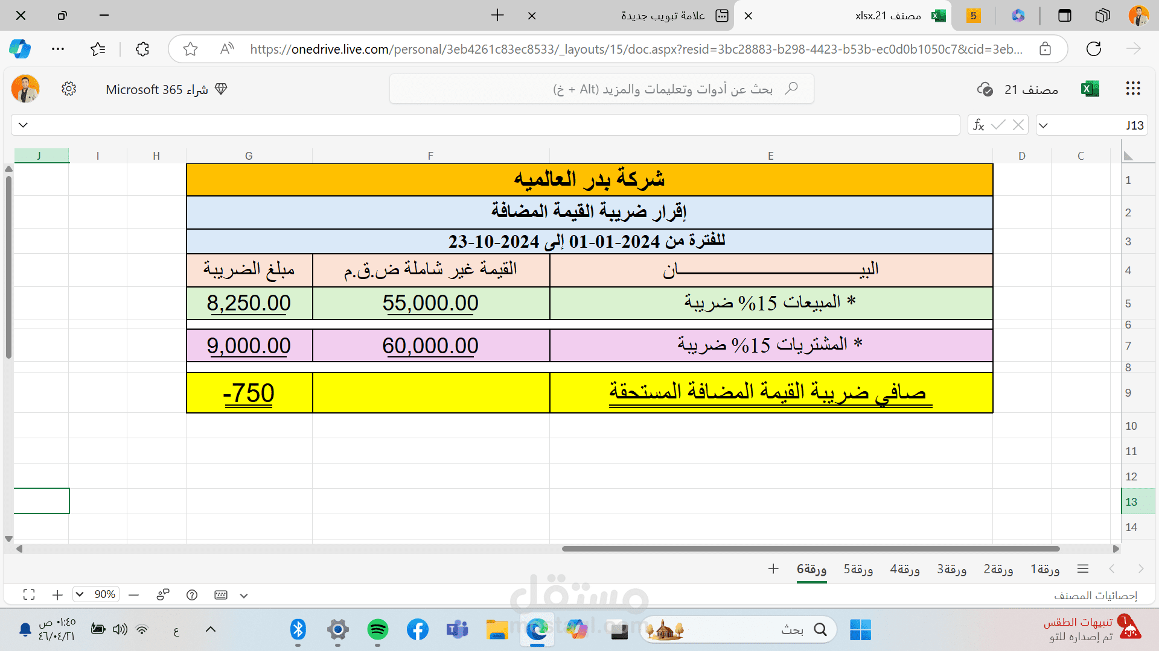Open the Microsoft 365 app launcher grid
Viewport: 1159px width, 651px height.
[1132, 89]
